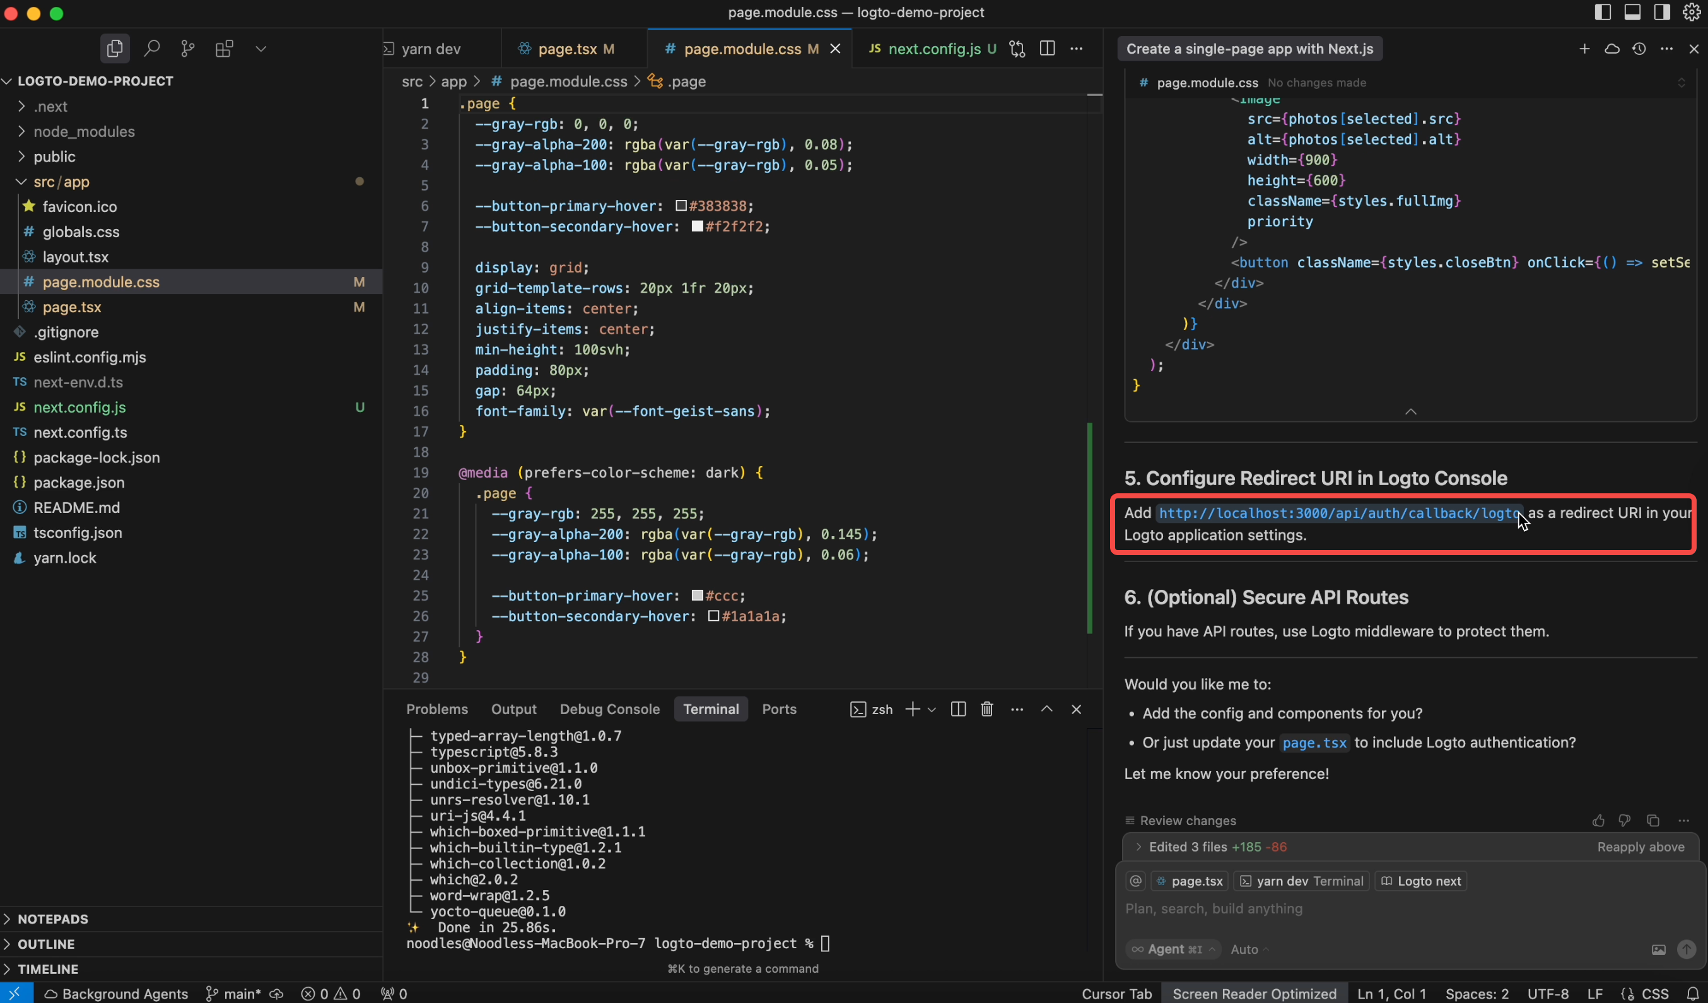The width and height of the screenshot is (1708, 1003).
Task: Open terminal panel more actions
Action: coord(1017,709)
